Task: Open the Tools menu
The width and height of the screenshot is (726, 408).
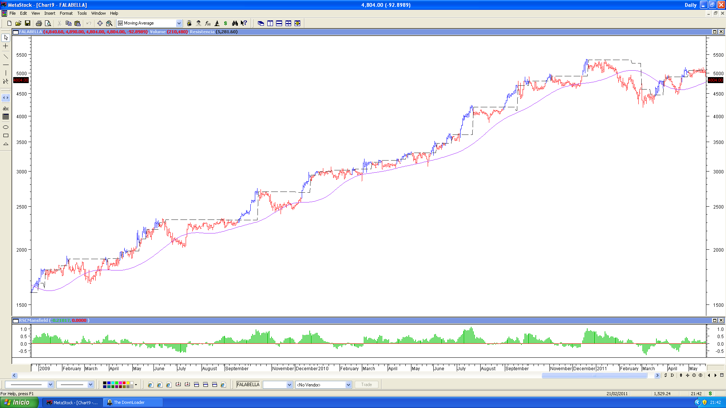Action: coord(82,13)
